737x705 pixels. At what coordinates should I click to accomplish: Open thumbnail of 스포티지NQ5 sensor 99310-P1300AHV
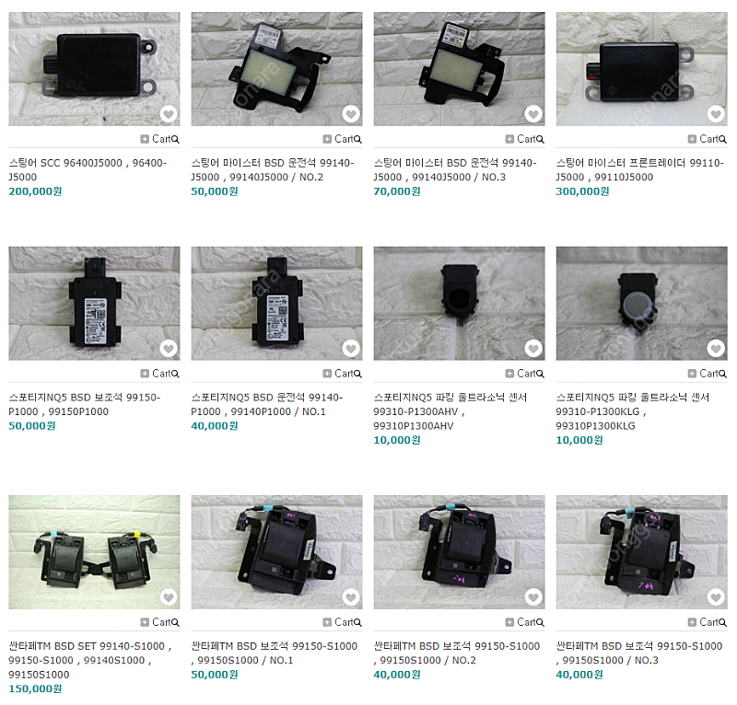tap(459, 304)
